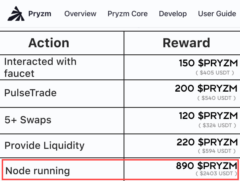Select the 200 $PRYZM reward value
The height and width of the screenshot is (181, 240).
click(206, 89)
